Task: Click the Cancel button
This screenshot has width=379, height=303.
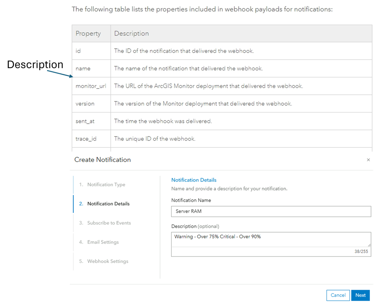Action: (338, 295)
